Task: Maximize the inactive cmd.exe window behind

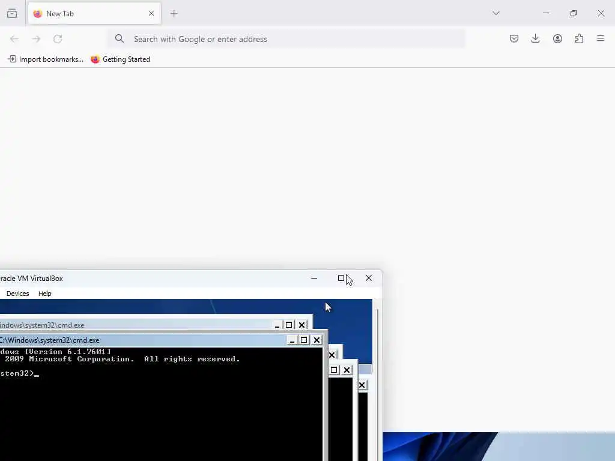Action: click(289, 325)
